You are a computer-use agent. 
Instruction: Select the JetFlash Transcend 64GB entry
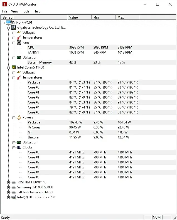pos(35,192)
